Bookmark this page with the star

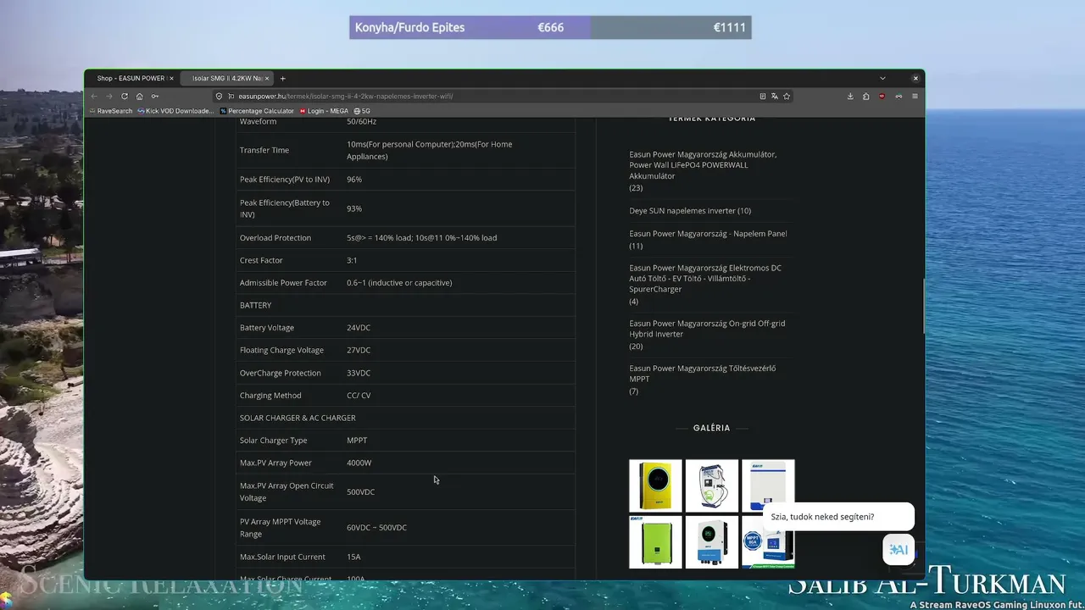click(787, 97)
